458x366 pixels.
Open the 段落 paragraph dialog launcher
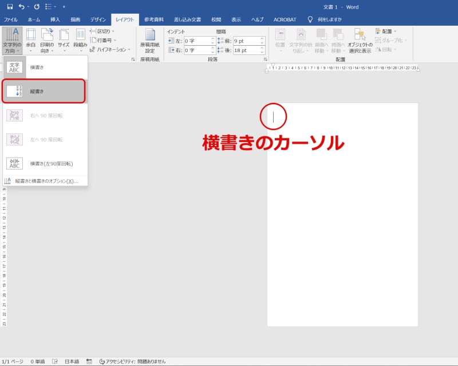click(x=266, y=60)
